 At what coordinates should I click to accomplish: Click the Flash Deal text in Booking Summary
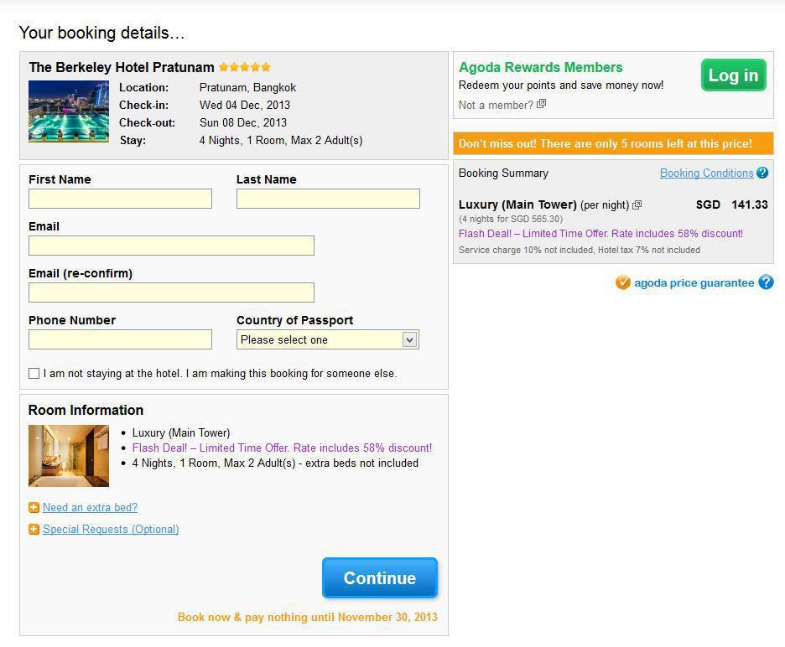point(600,234)
